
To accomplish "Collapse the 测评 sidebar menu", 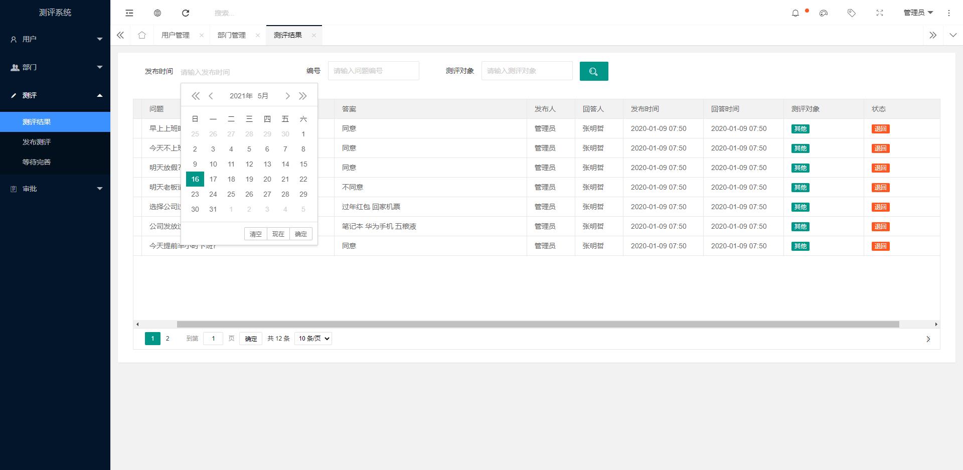I will [55, 95].
